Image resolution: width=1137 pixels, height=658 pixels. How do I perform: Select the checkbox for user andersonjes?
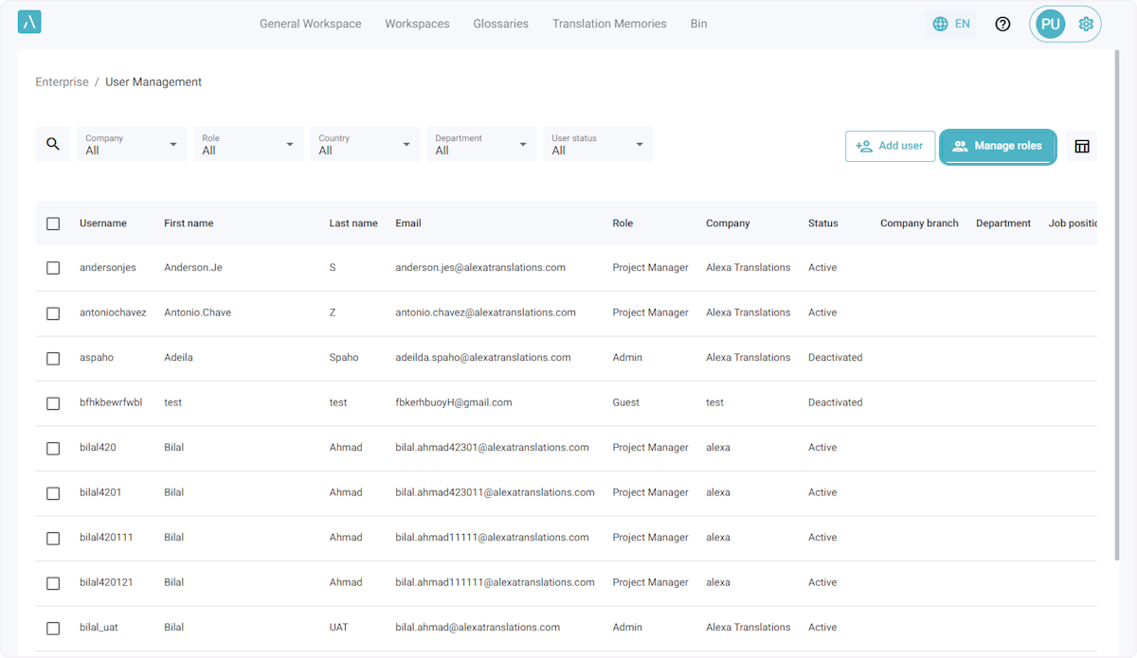(x=53, y=268)
